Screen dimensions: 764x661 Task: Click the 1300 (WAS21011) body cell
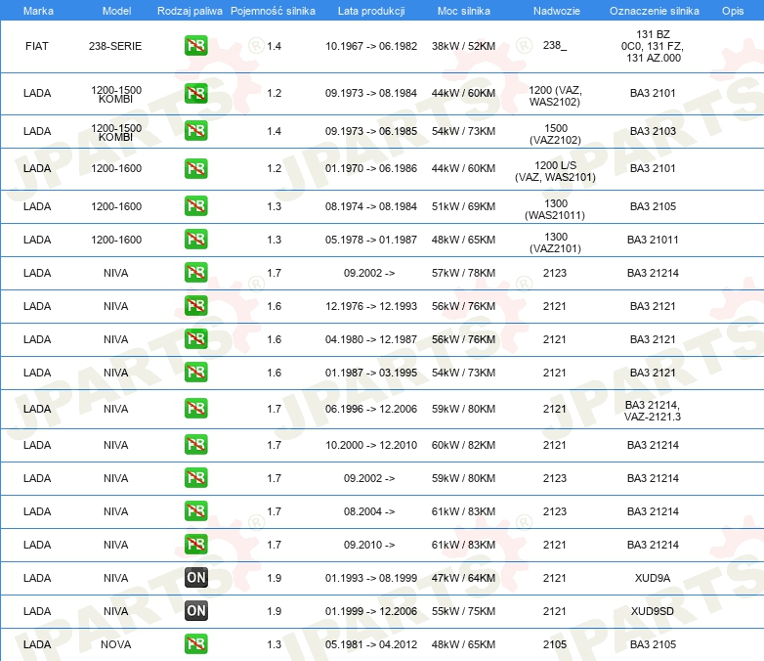point(555,209)
